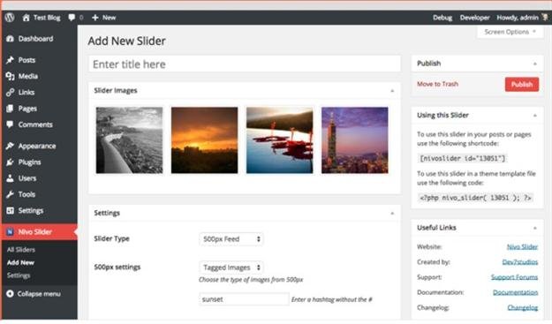Click the red Publish button
Screen dimensions: 552x324
[522, 85]
